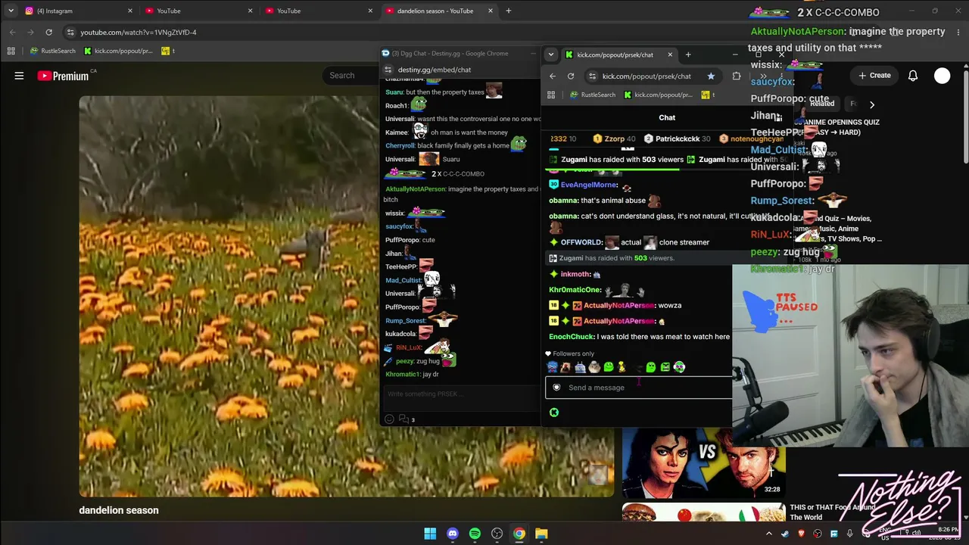The width and height of the screenshot is (969, 545).
Task: Open the YouTube account avatar menu
Action: (942, 76)
